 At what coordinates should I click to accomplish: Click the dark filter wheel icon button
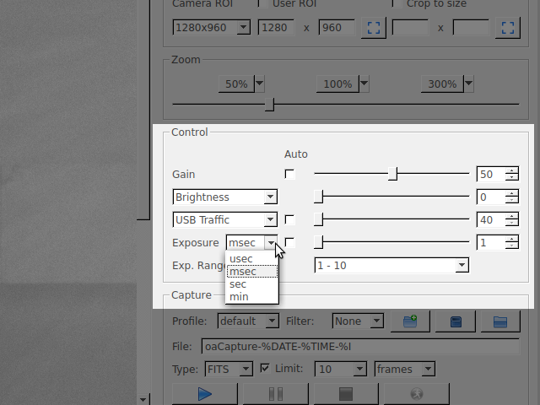click(456, 321)
